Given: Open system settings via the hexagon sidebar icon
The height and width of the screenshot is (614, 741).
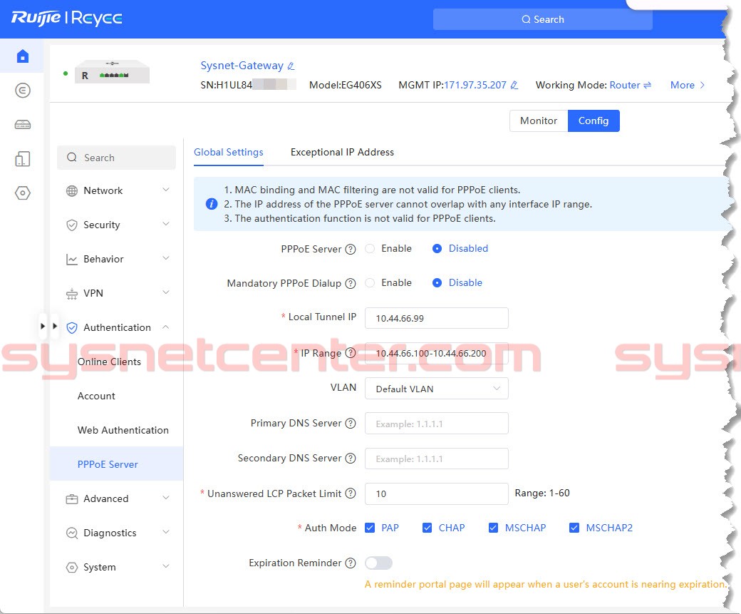Looking at the screenshot, I should tap(22, 193).
